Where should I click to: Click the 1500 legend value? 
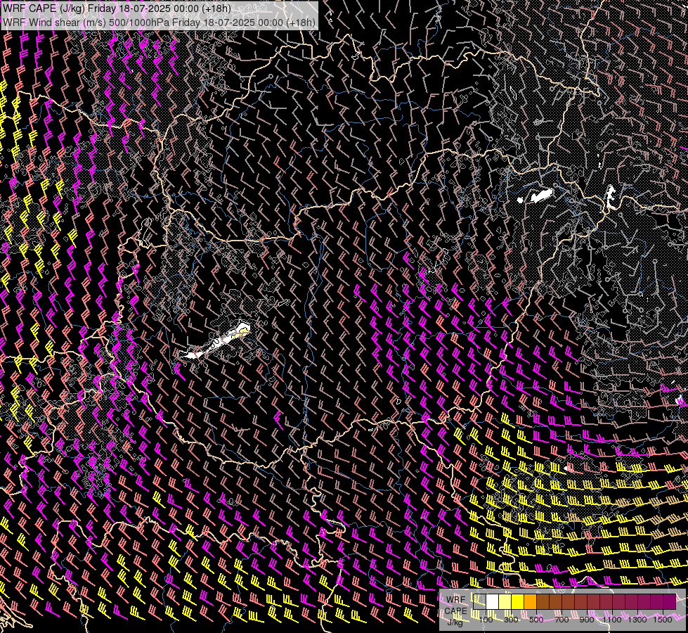click(663, 620)
